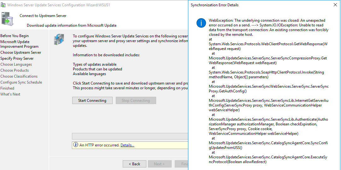Click the info icon next to HTTP error message

75,145
